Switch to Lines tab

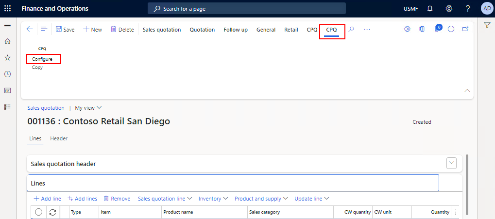pos(35,138)
